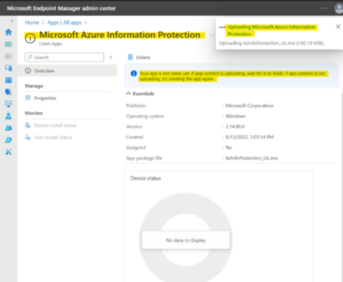
Task: Open the Users icon in sidebar
Action: [x=8, y=116]
